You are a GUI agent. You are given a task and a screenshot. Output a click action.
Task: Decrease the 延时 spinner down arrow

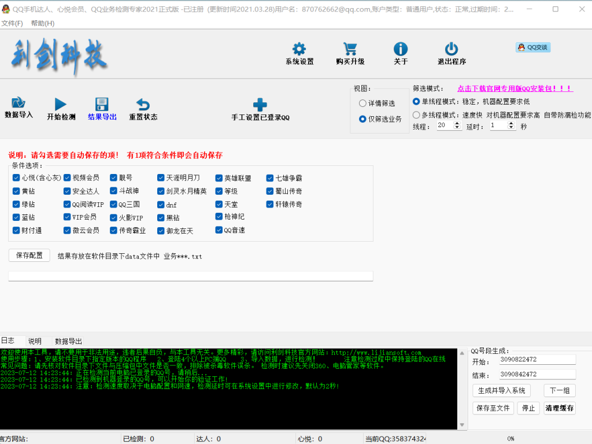pos(511,128)
